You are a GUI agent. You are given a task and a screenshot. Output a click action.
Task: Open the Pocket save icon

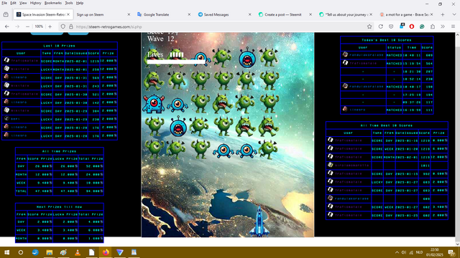391,27
